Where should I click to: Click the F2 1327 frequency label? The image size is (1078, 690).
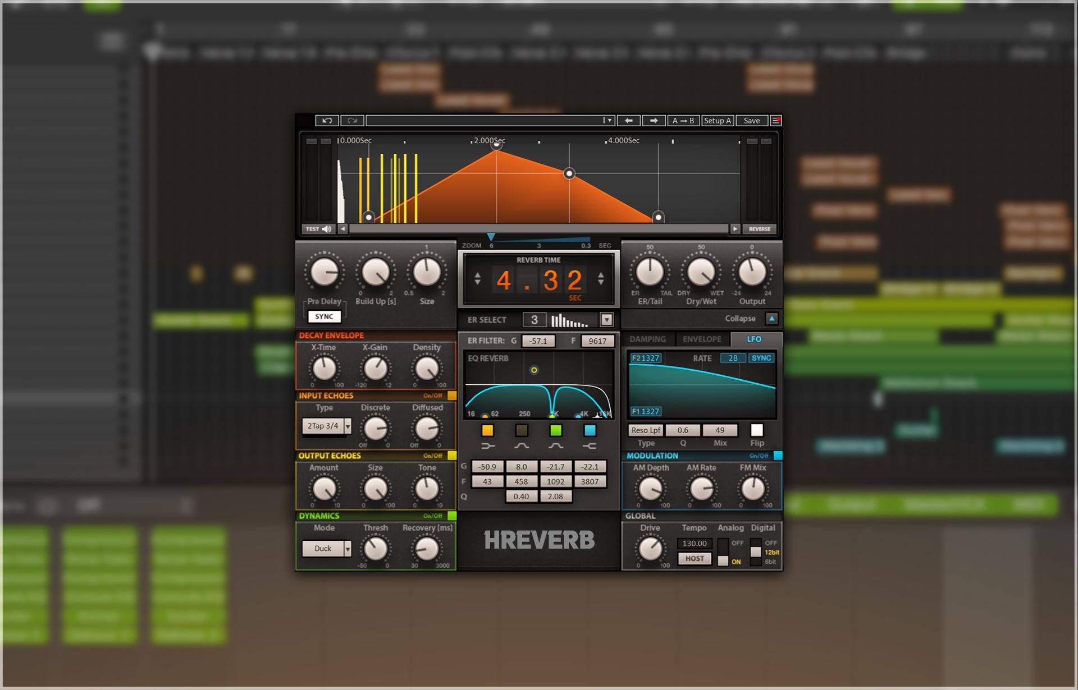point(646,358)
